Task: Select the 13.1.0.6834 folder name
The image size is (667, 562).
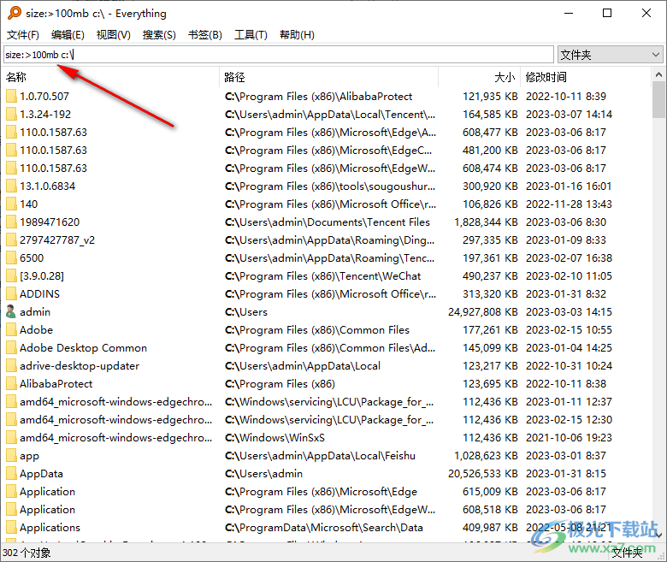Action: [x=47, y=186]
